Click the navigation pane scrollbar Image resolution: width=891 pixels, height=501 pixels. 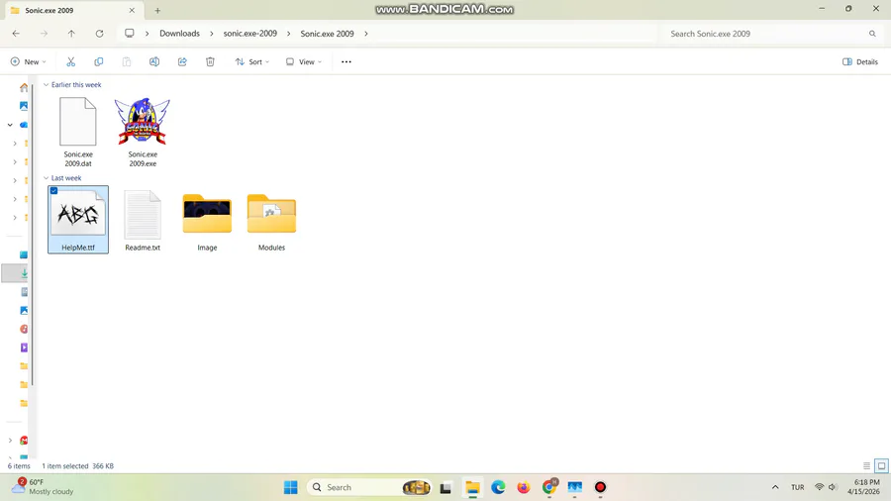pyautogui.click(x=32, y=233)
